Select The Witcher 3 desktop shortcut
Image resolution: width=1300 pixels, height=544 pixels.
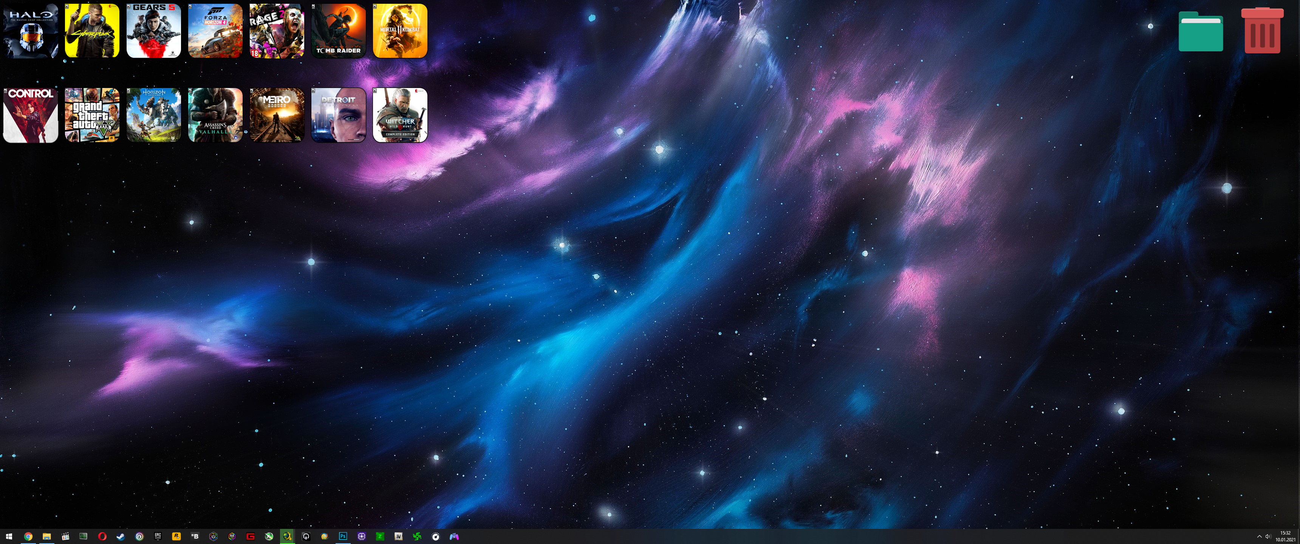click(x=400, y=115)
